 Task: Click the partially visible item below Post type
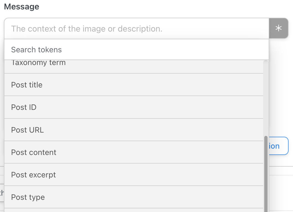(134, 210)
